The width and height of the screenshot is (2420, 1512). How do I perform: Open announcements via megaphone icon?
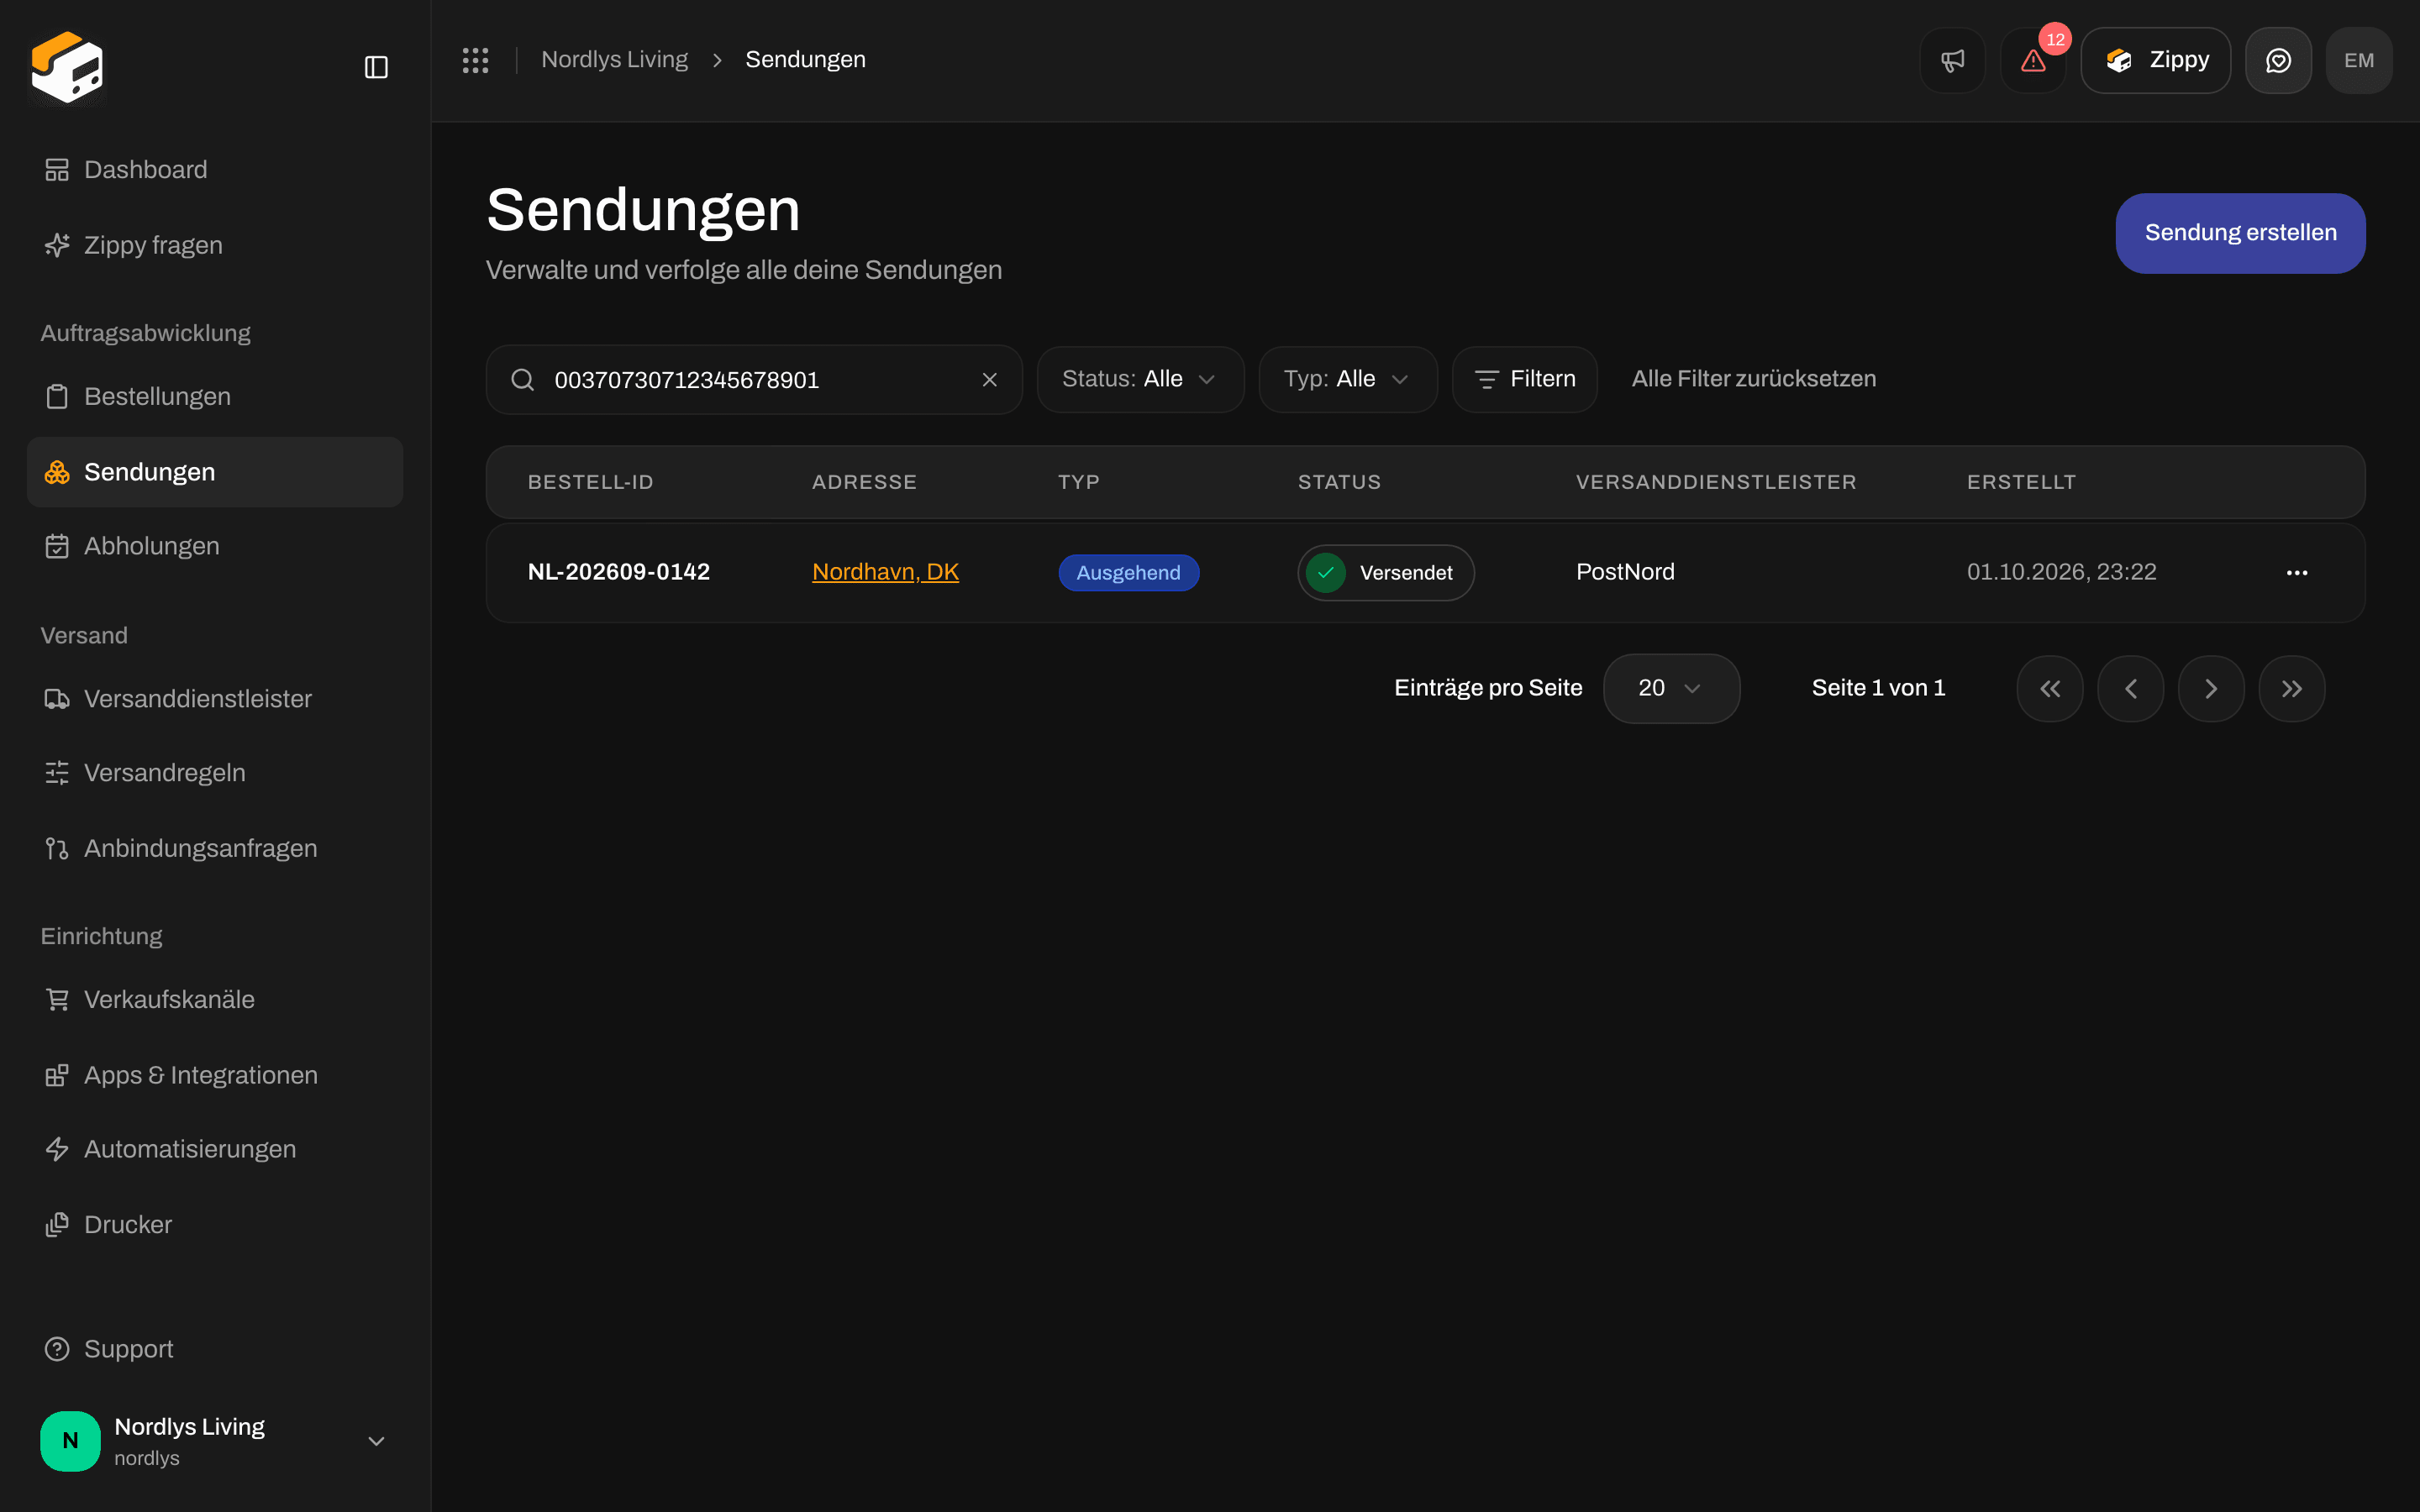point(1952,60)
